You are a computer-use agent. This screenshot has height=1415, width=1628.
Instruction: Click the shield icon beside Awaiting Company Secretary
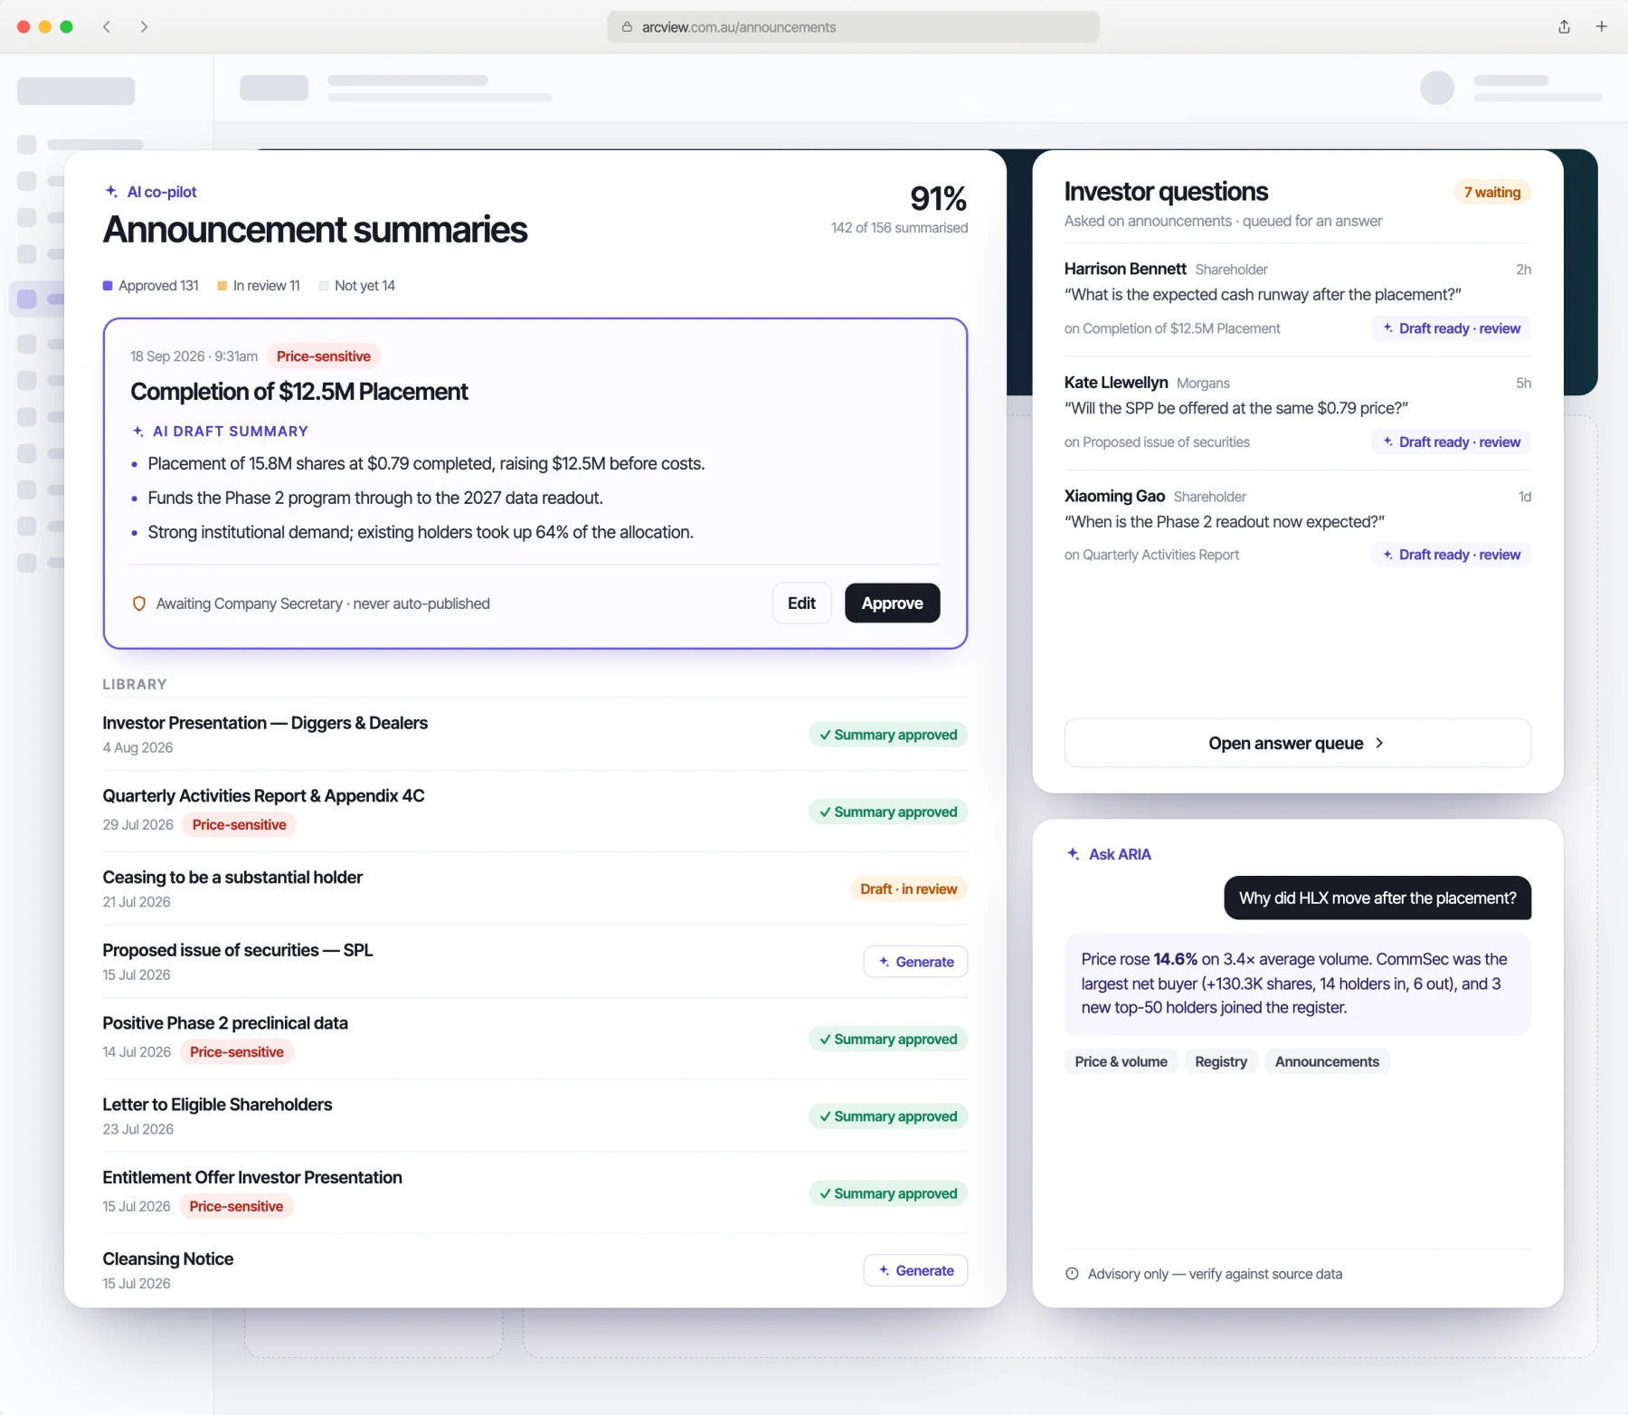point(139,603)
